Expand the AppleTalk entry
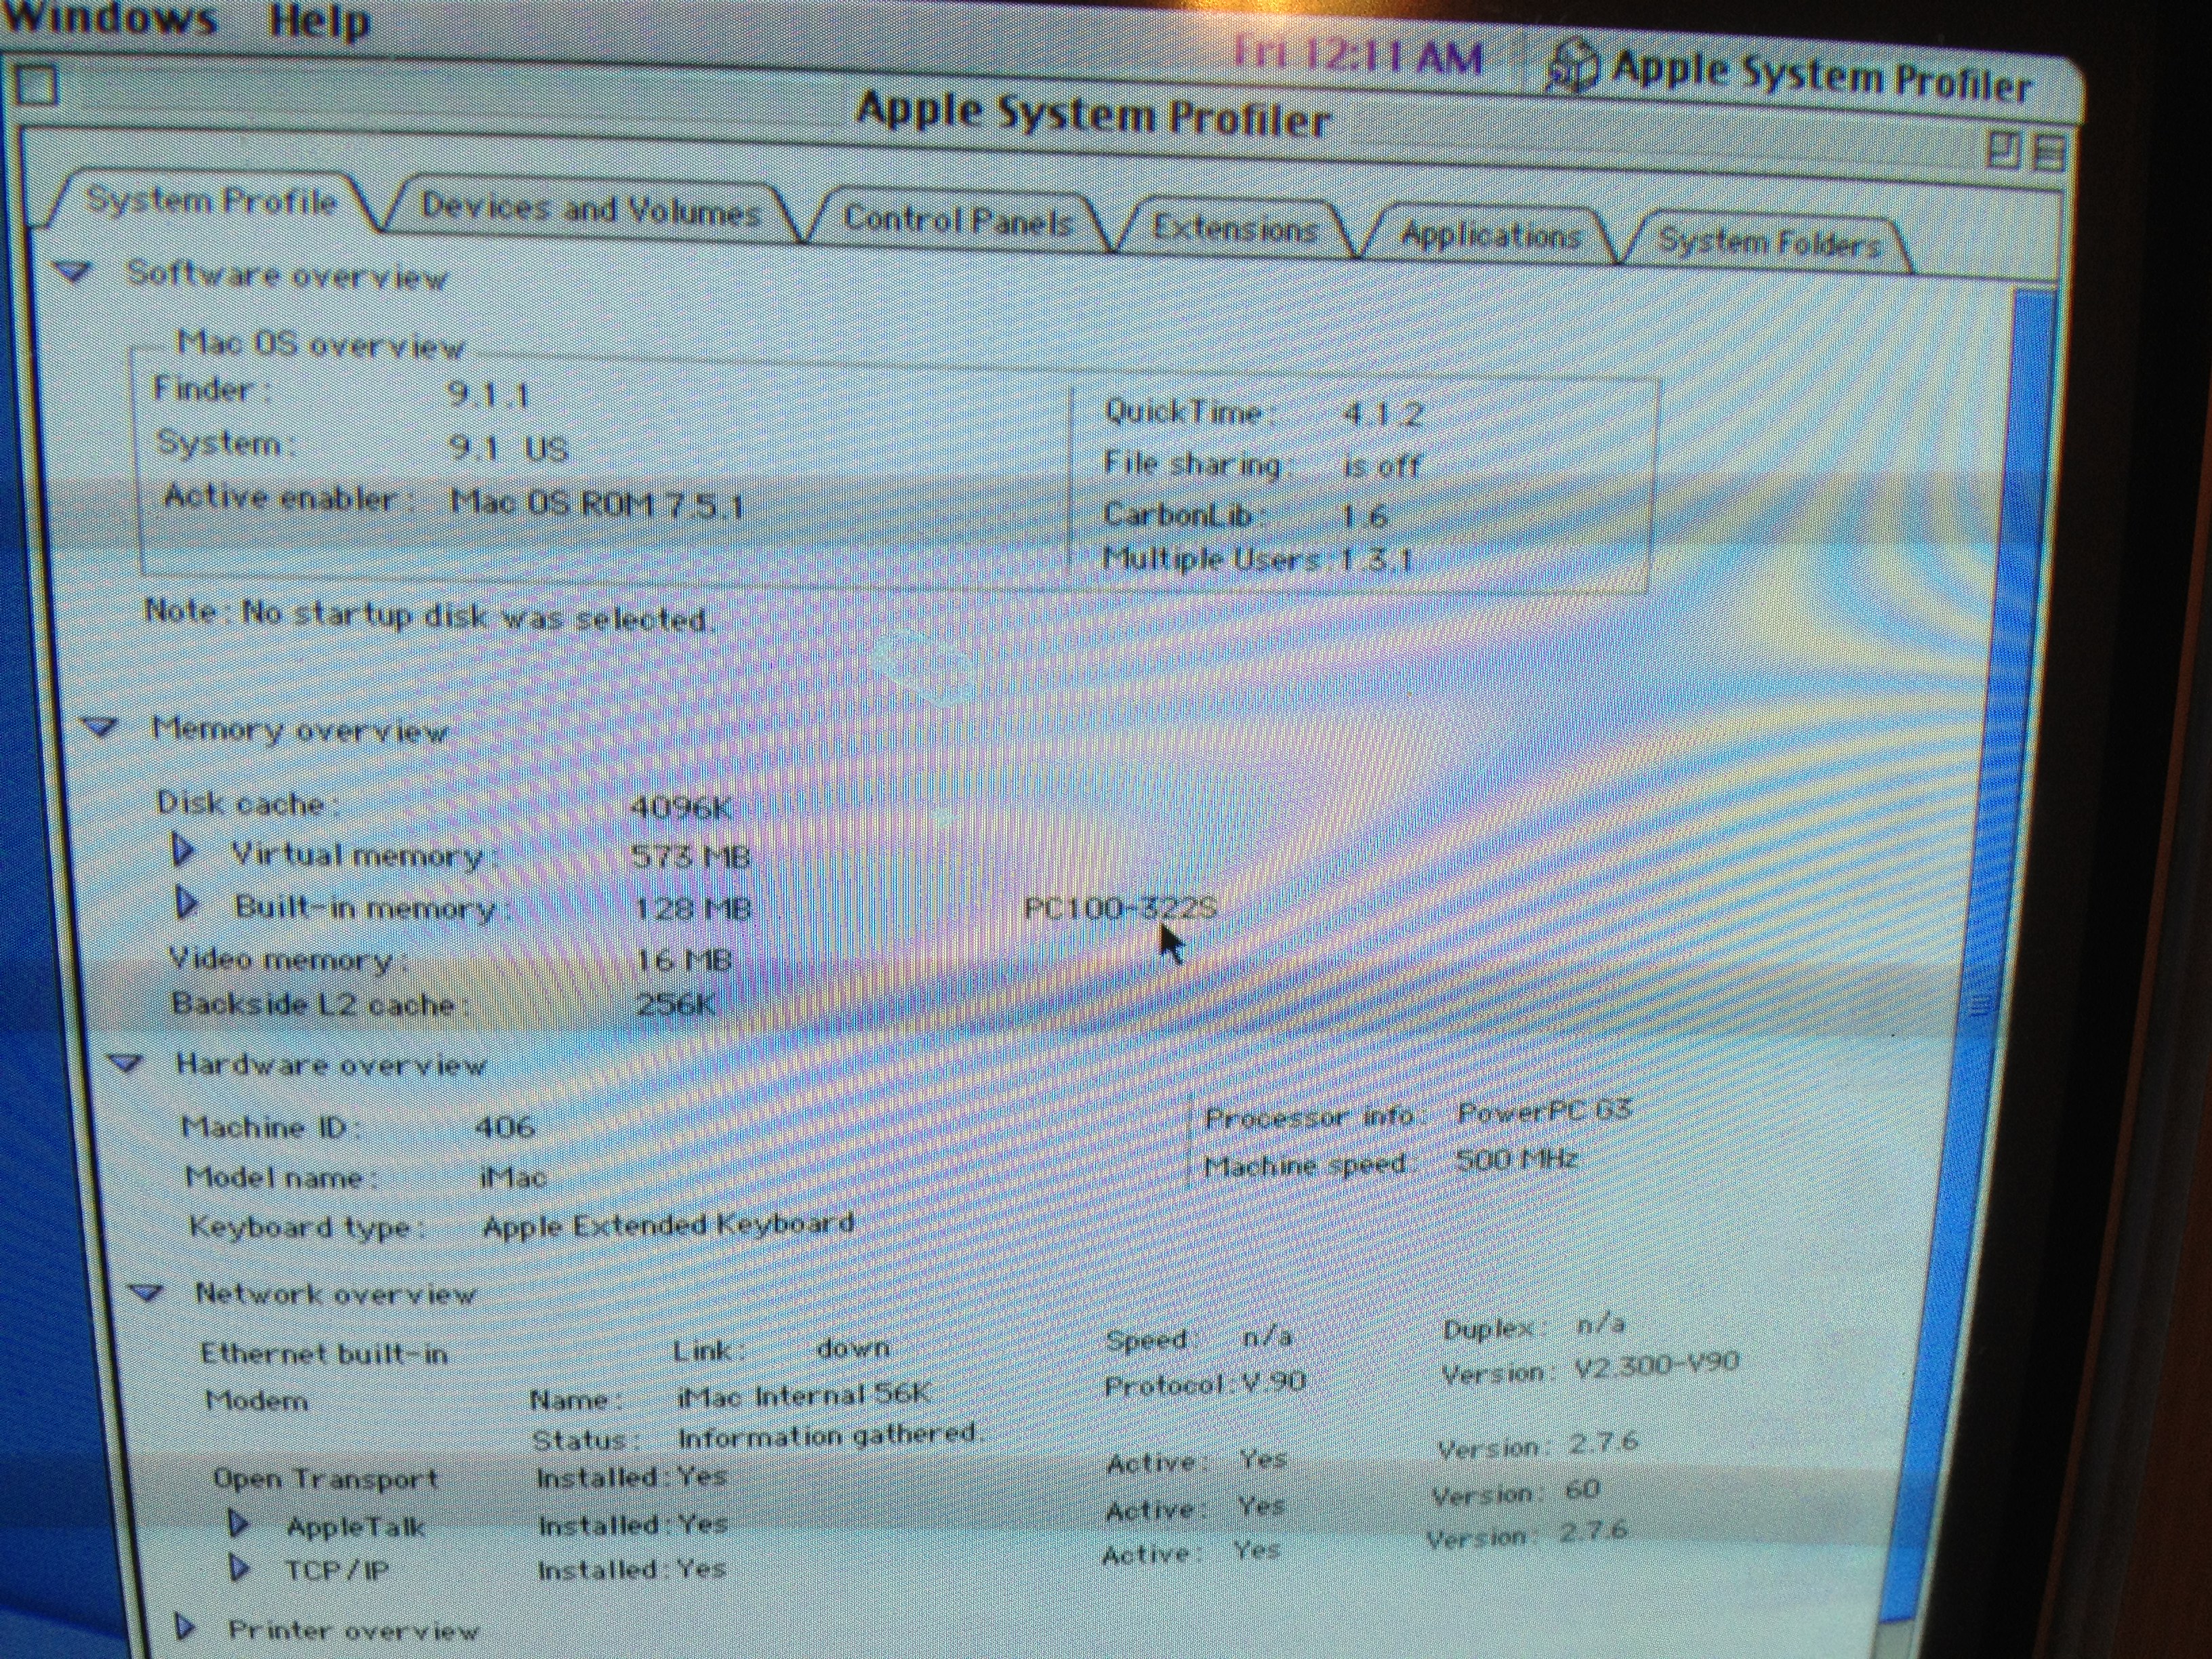Viewport: 2212px width, 1659px height. pos(238,1524)
